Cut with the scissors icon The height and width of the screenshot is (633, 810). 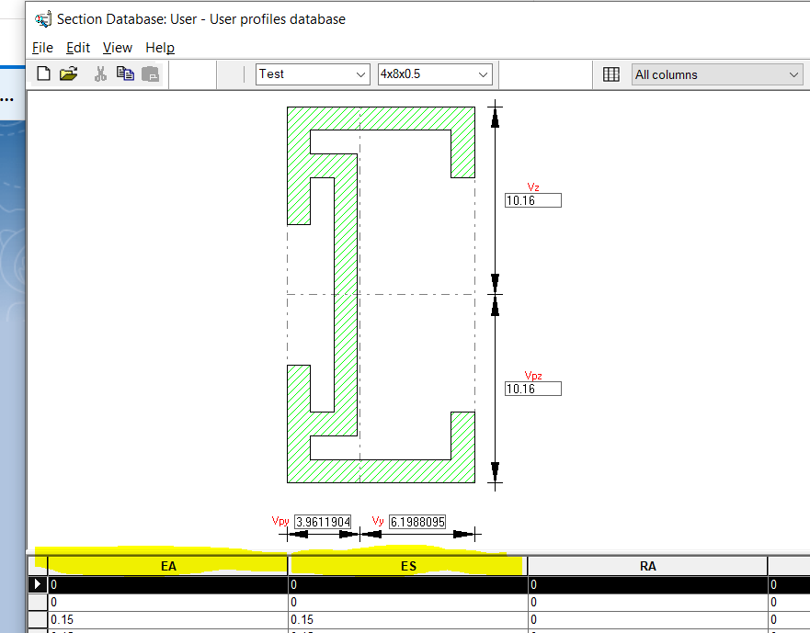tap(100, 73)
